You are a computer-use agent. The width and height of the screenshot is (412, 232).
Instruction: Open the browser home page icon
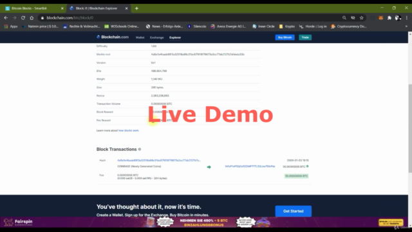(x=32, y=18)
